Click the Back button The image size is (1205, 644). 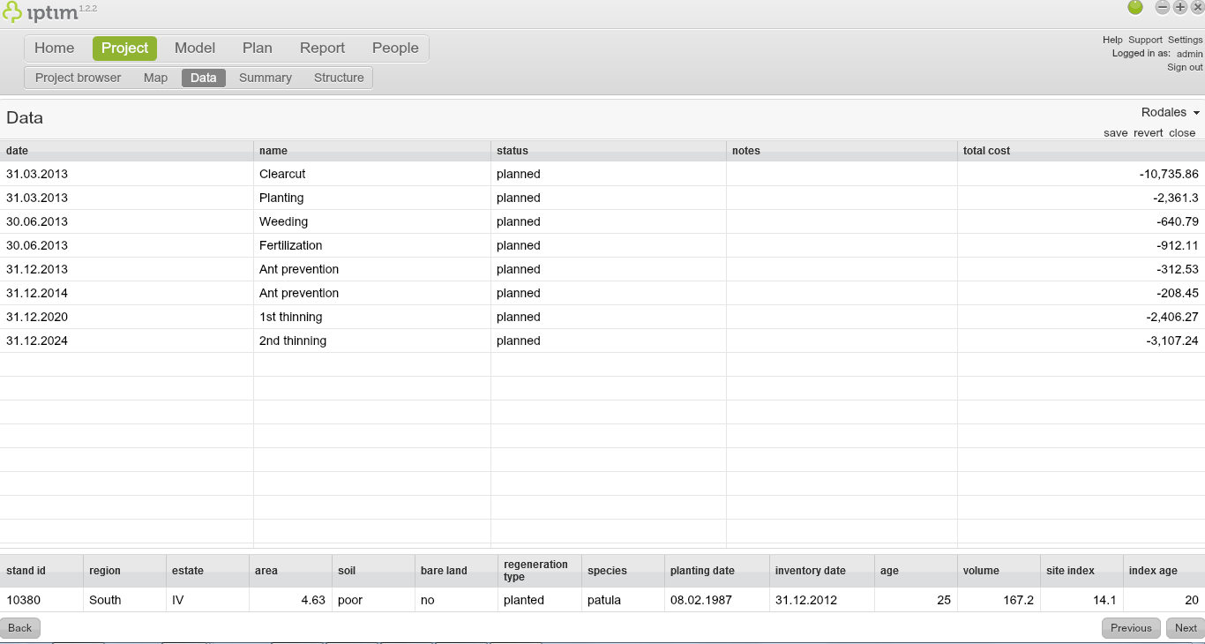(x=19, y=627)
